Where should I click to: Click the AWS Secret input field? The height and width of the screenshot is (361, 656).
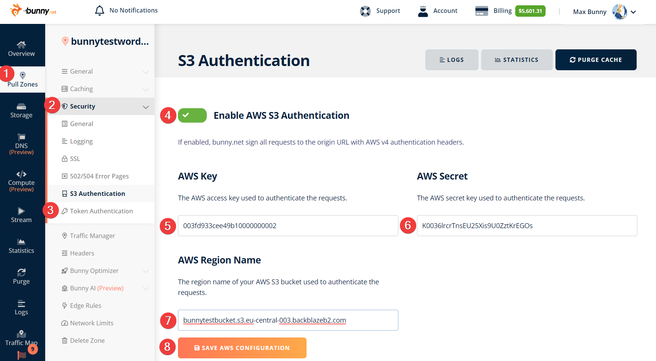[527, 225]
